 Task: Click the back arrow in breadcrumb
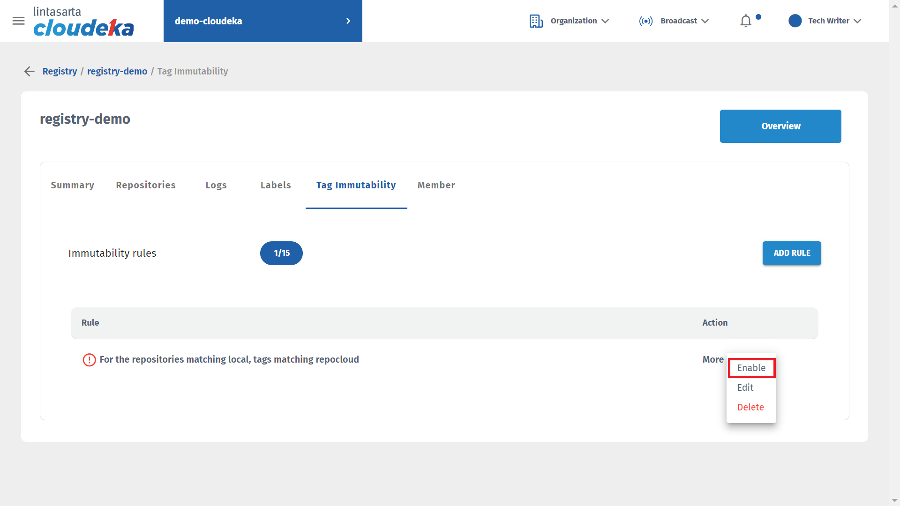(x=29, y=71)
